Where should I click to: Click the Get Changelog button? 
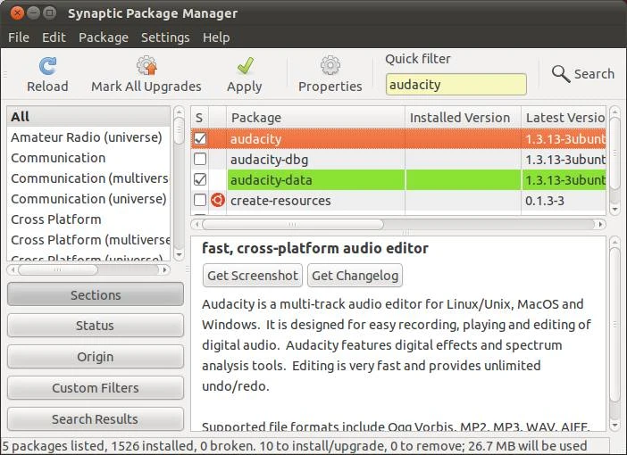click(x=355, y=276)
